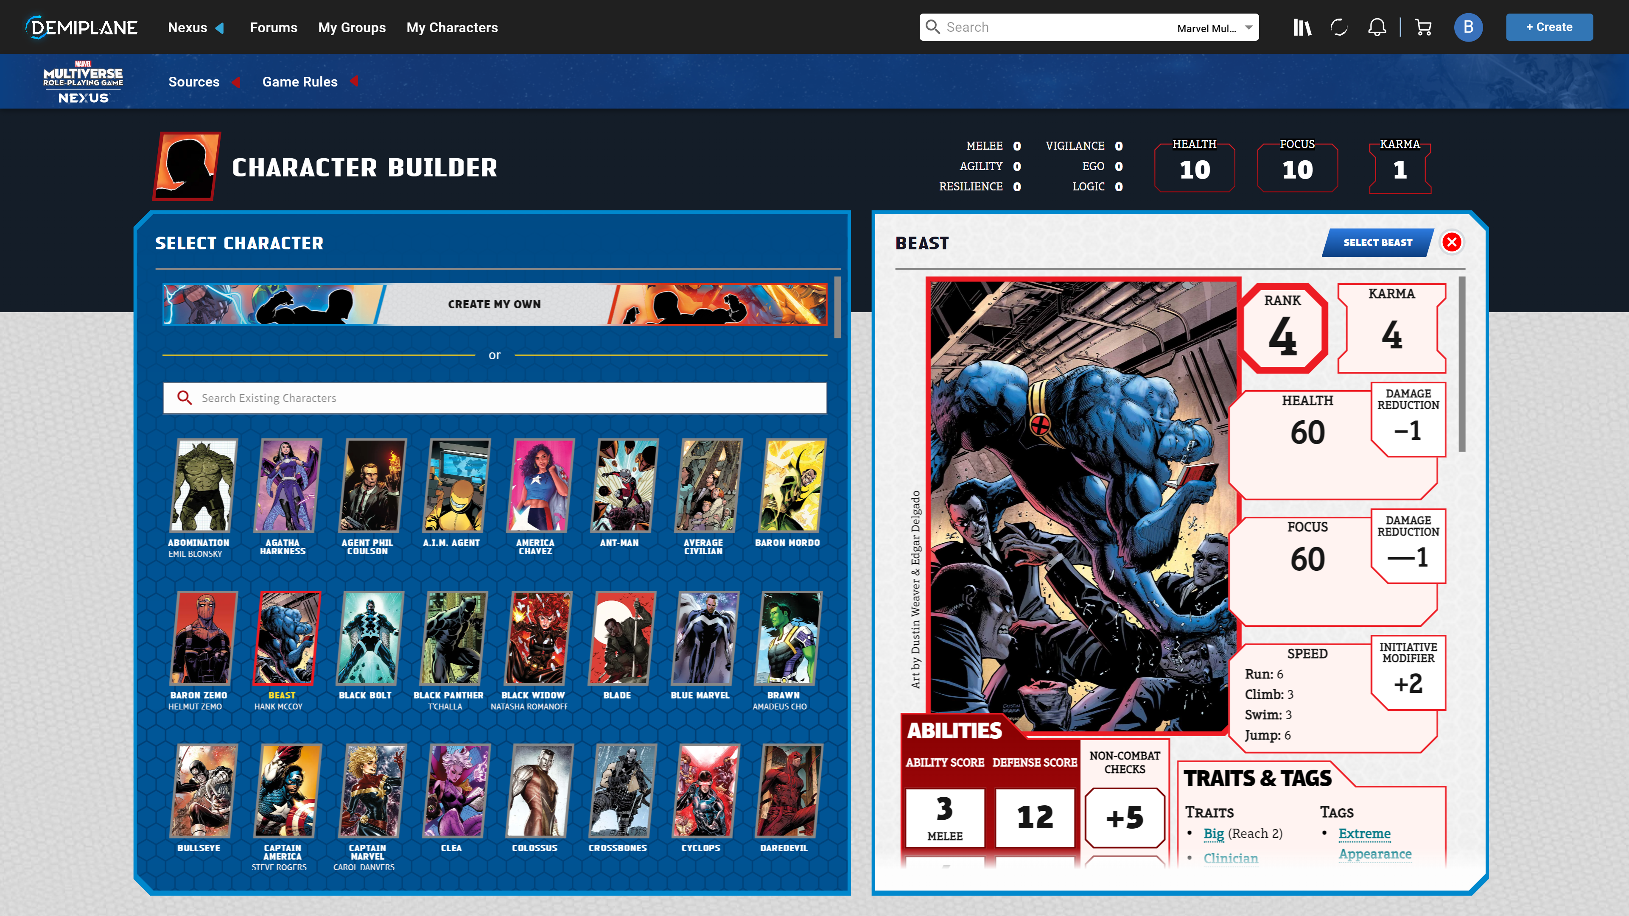Open the Demiplane home logo

[x=81, y=27]
